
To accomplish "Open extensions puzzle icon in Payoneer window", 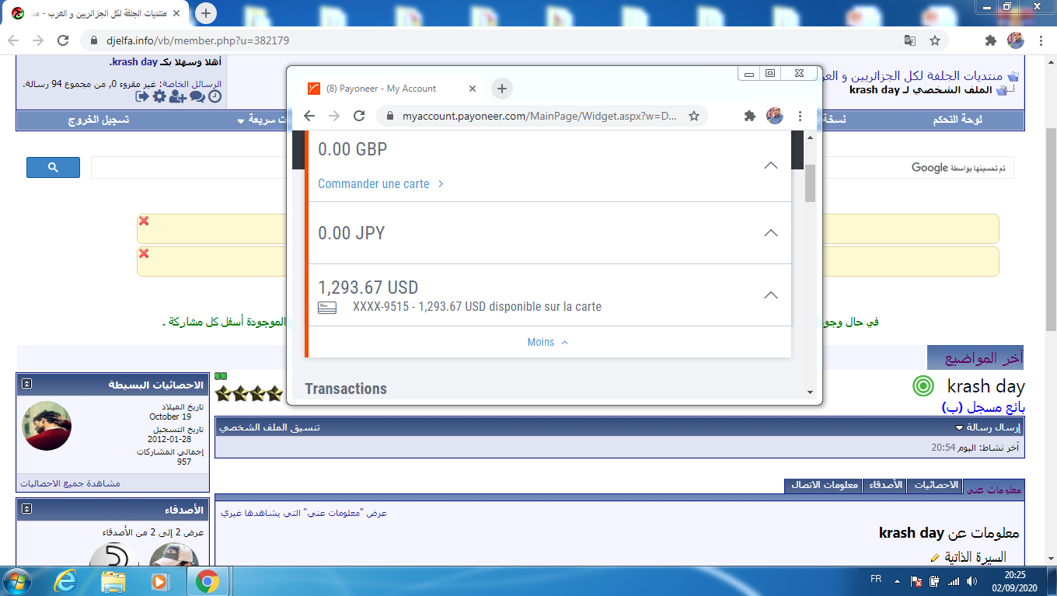I will 749,116.
